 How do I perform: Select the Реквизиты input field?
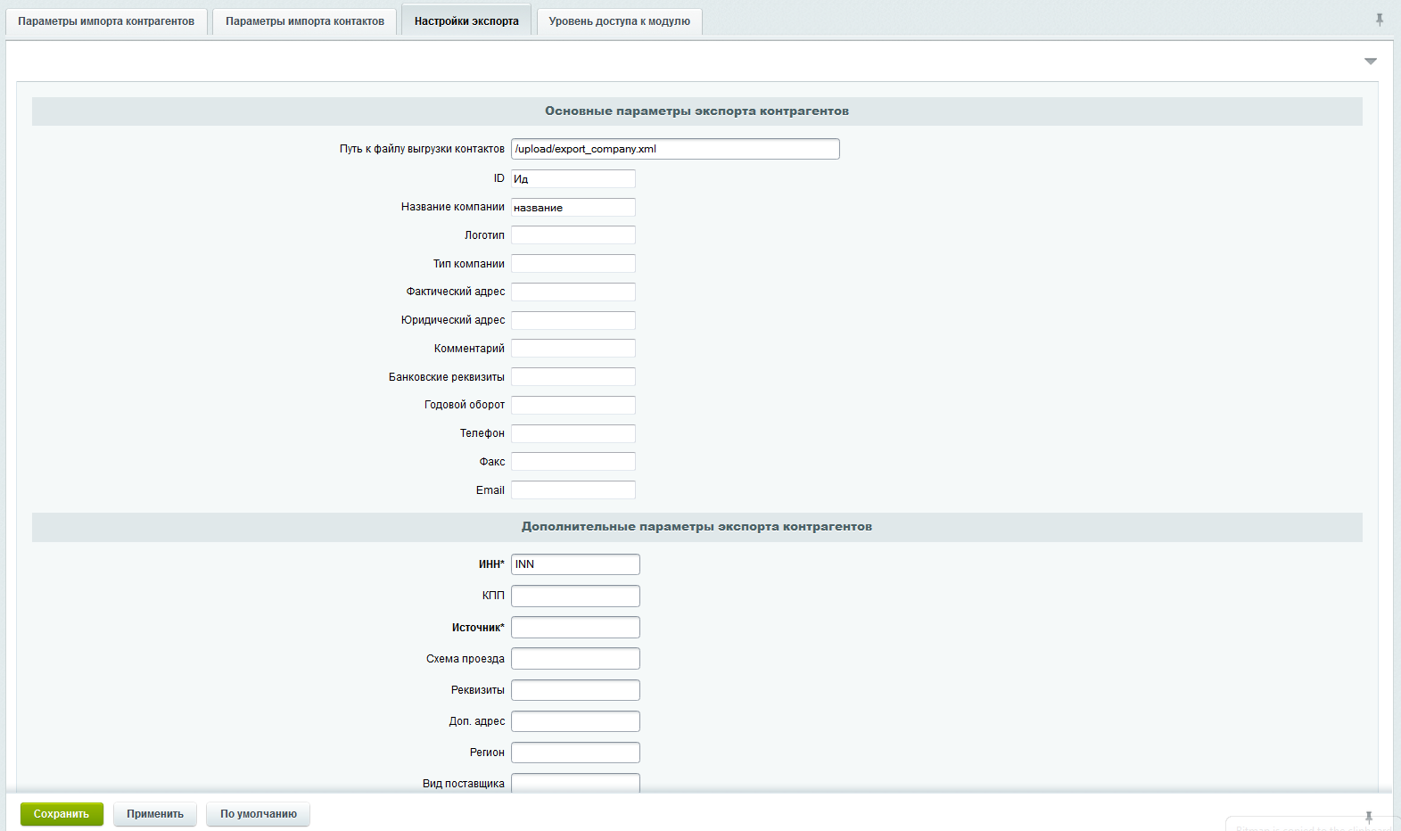click(575, 690)
